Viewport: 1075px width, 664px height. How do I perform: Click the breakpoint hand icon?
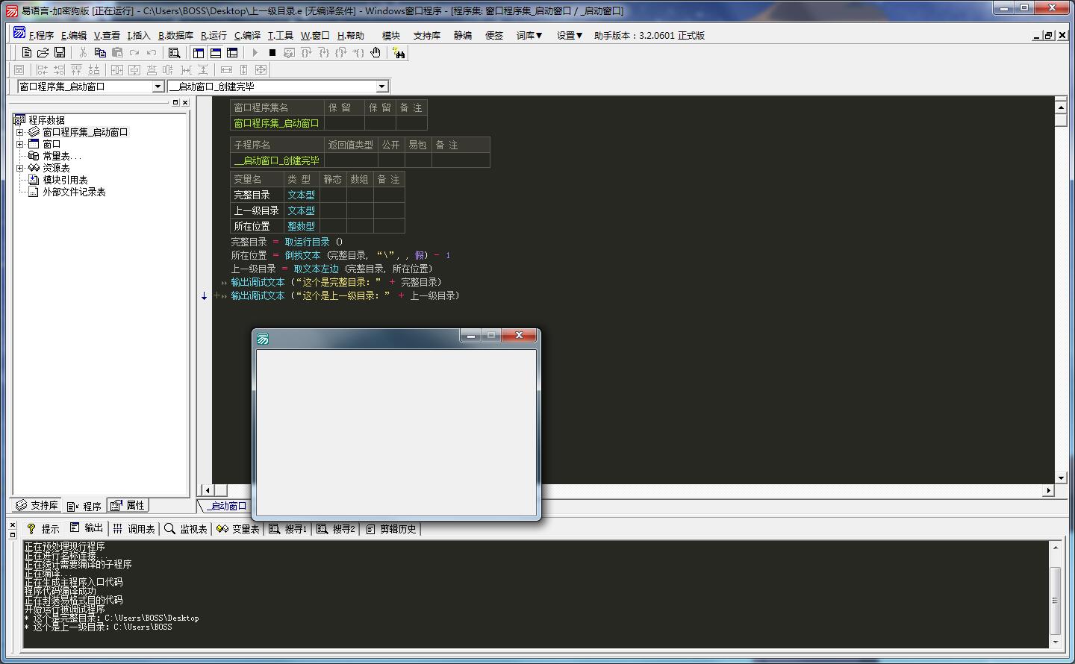click(376, 52)
